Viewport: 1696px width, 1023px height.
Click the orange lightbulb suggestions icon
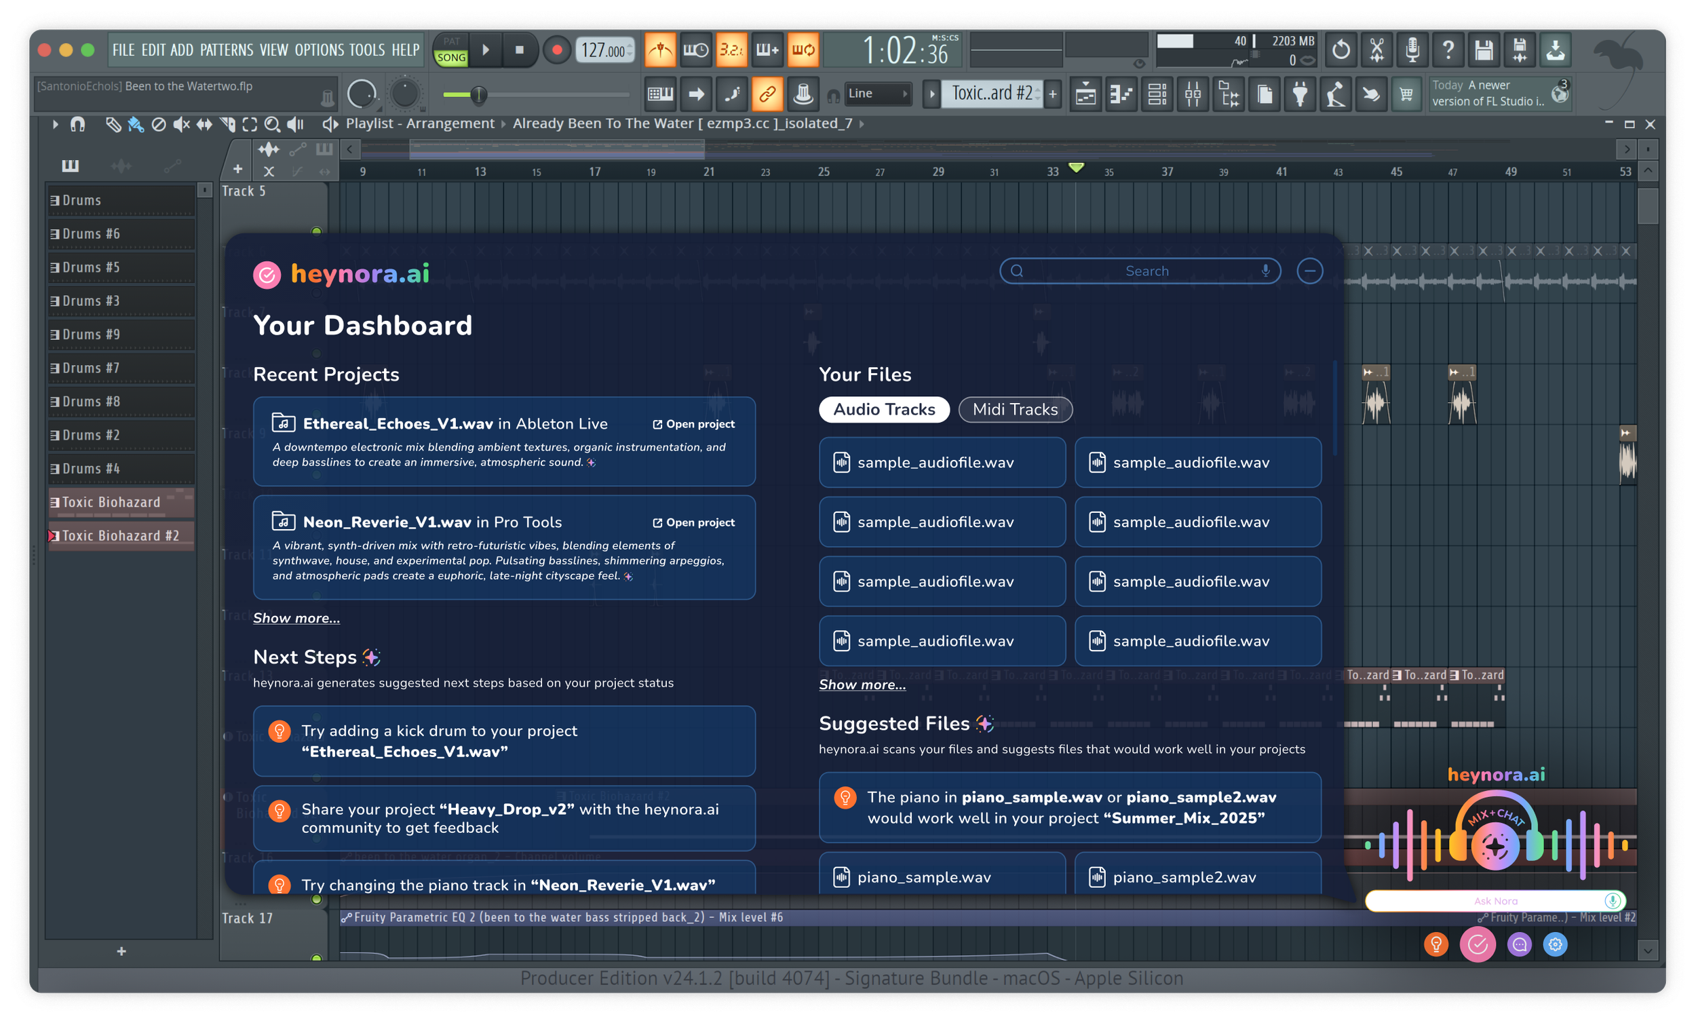click(x=1435, y=944)
